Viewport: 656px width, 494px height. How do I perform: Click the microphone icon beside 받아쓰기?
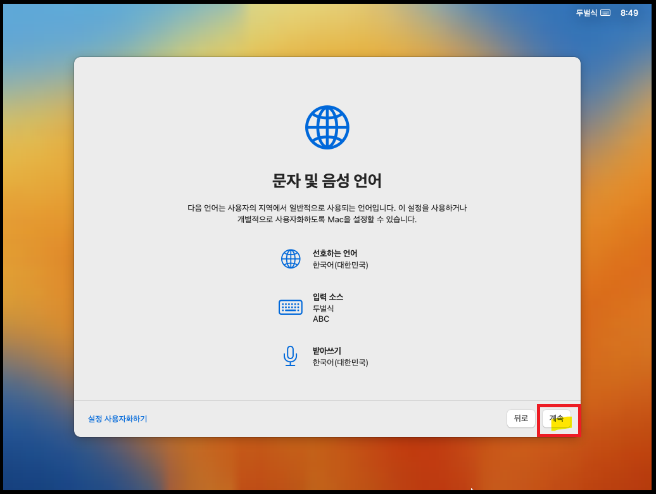291,357
